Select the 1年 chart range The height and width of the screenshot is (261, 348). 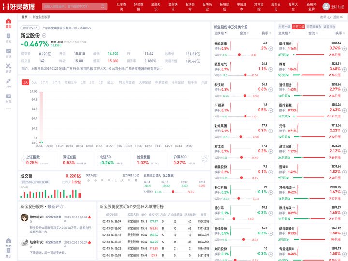pyautogui.click(x=83, y=82)
